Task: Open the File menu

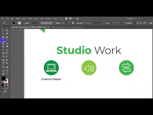Action: [x=8, y=19]
